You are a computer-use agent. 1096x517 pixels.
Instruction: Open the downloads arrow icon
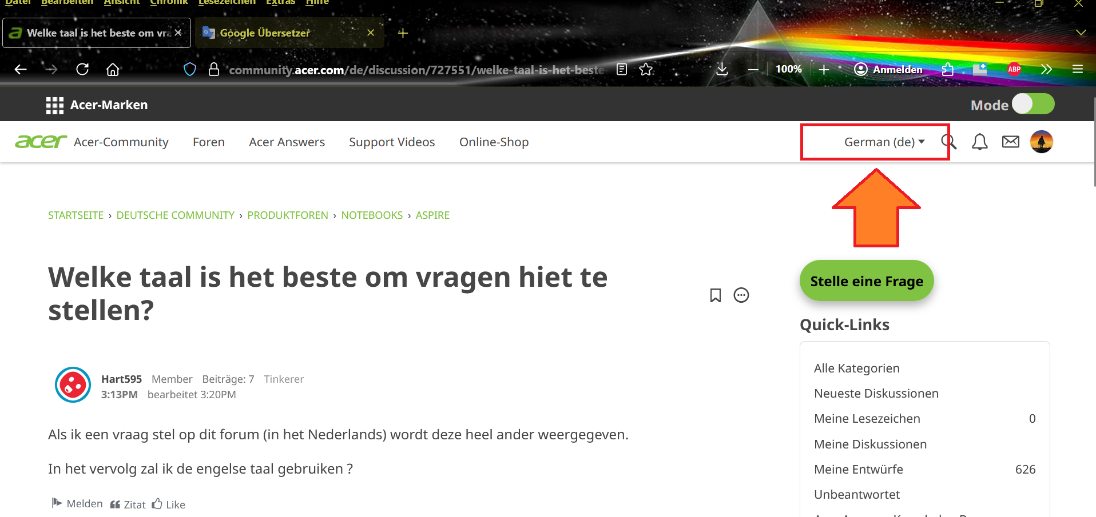[722, 69]
